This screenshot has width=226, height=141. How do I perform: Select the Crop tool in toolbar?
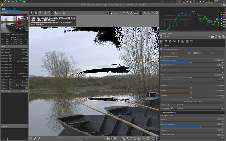(x=56, y=13)
